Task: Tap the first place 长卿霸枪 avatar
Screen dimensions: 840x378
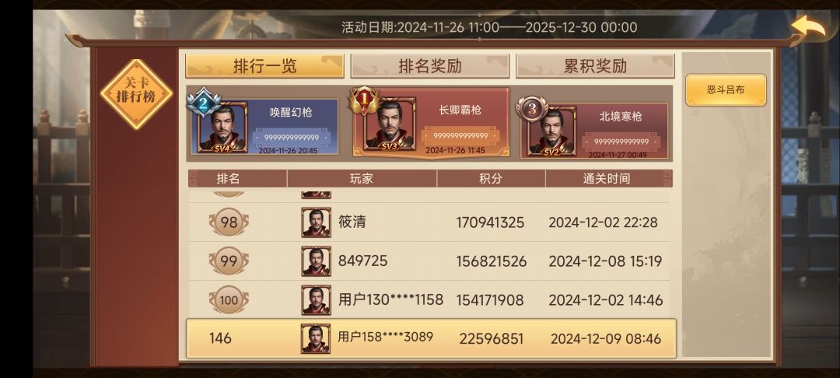Action: pos(390,124)
